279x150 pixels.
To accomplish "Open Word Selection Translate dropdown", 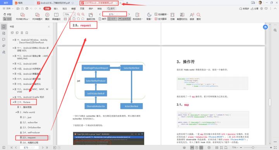I will (161, 14).
